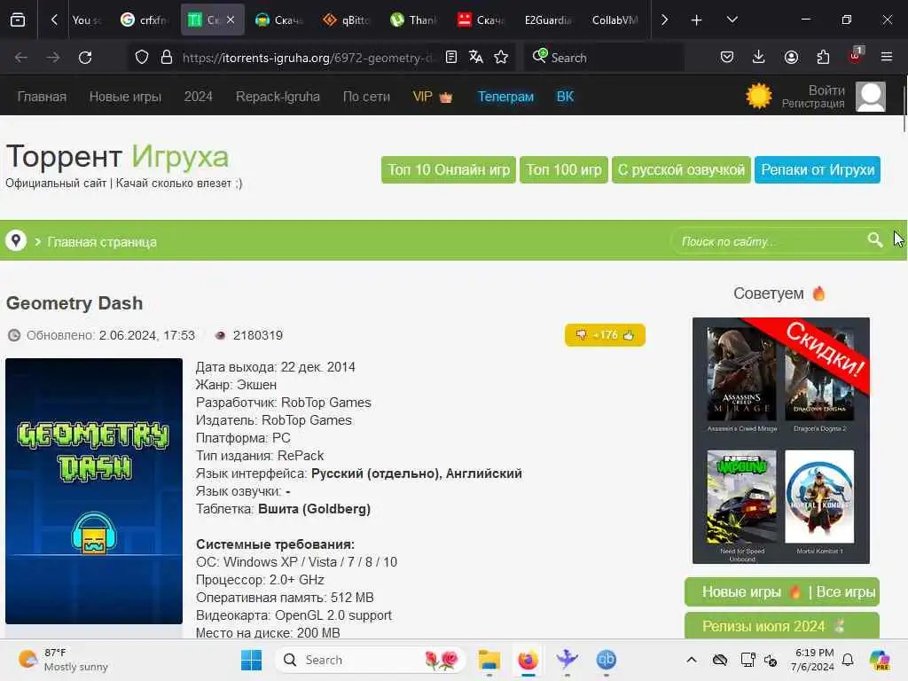
Task: Open Repack-Igruha menu item
Action: tap(278, 96)
